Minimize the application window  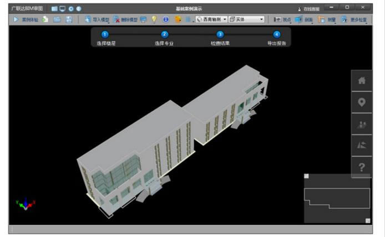(332, 7)
